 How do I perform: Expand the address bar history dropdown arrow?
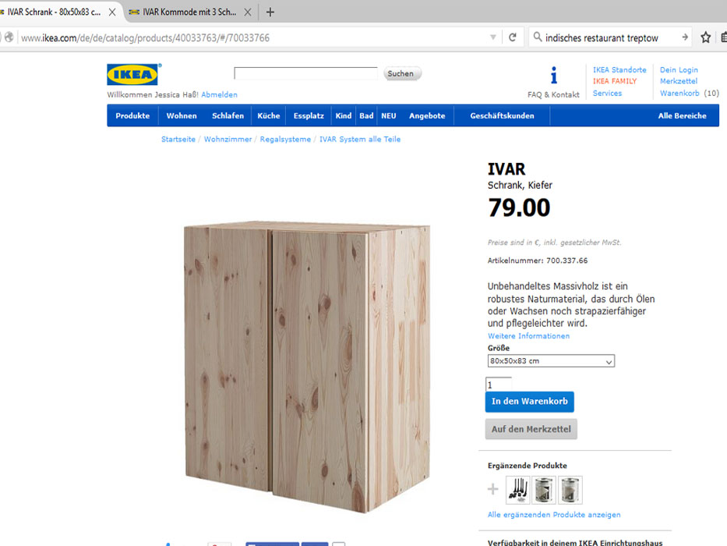(493, 37)
